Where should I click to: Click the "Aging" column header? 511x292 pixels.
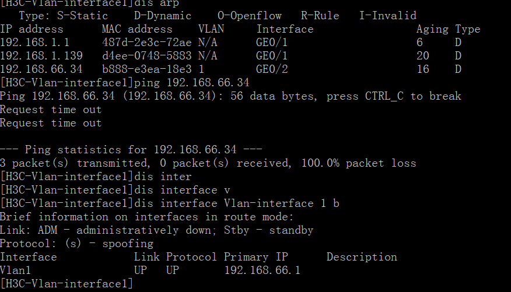point(432,29)
